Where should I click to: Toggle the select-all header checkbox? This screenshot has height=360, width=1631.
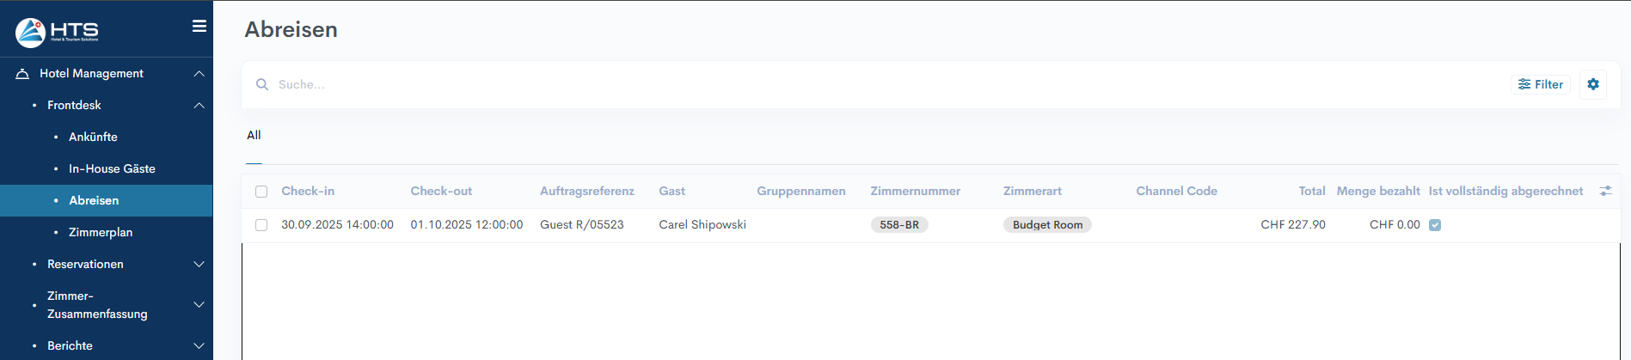tap(261, 192)
